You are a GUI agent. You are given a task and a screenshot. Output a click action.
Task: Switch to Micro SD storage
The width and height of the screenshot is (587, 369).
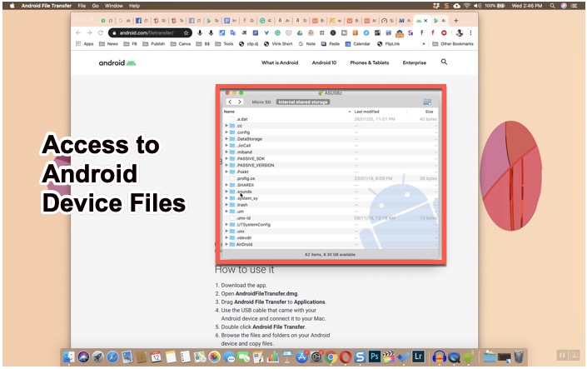tap(261, 102)
